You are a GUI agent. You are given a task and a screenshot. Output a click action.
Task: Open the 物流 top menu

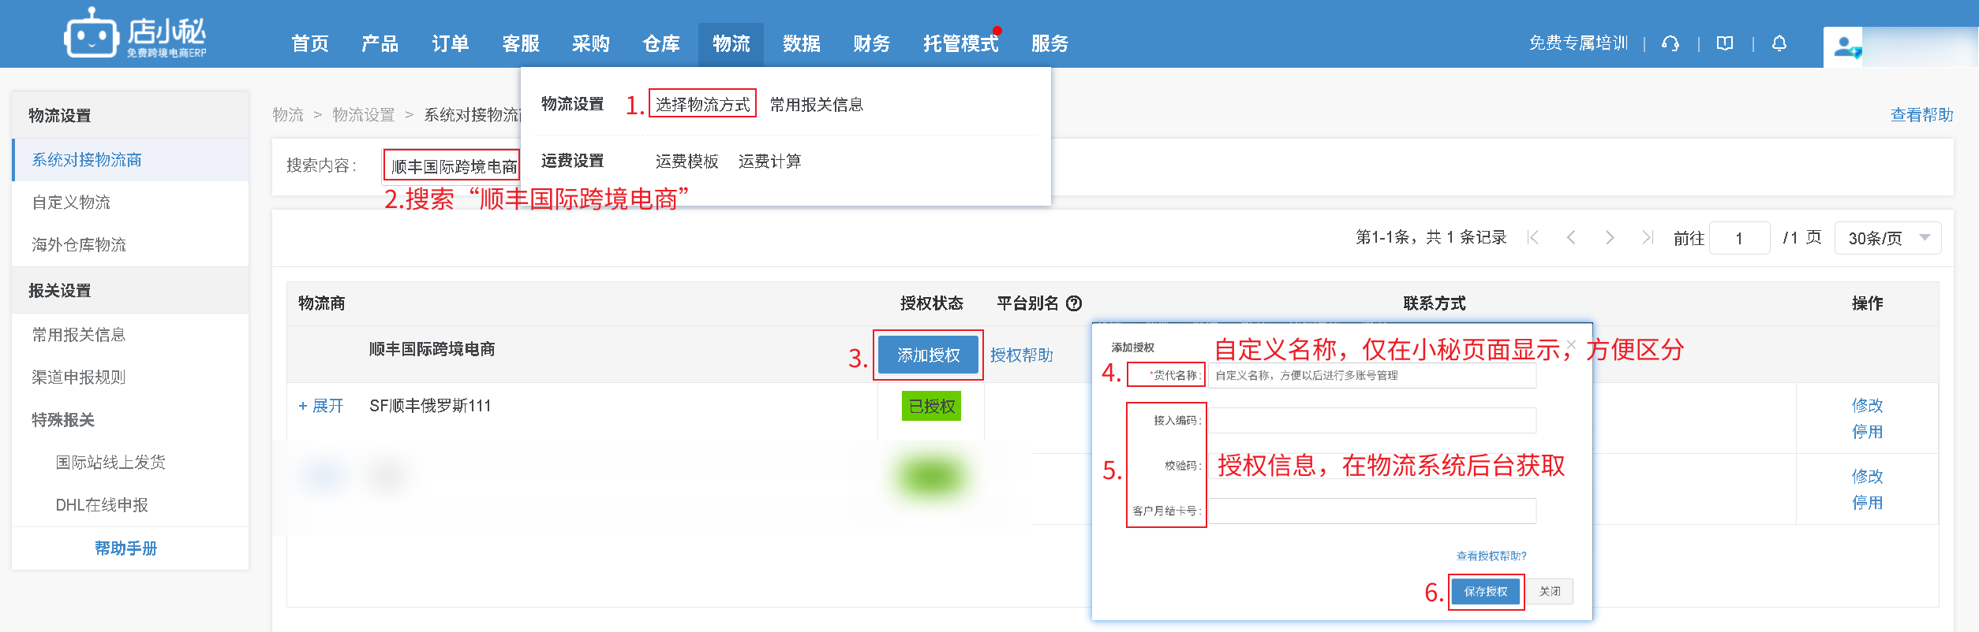[x=731, y=43]
